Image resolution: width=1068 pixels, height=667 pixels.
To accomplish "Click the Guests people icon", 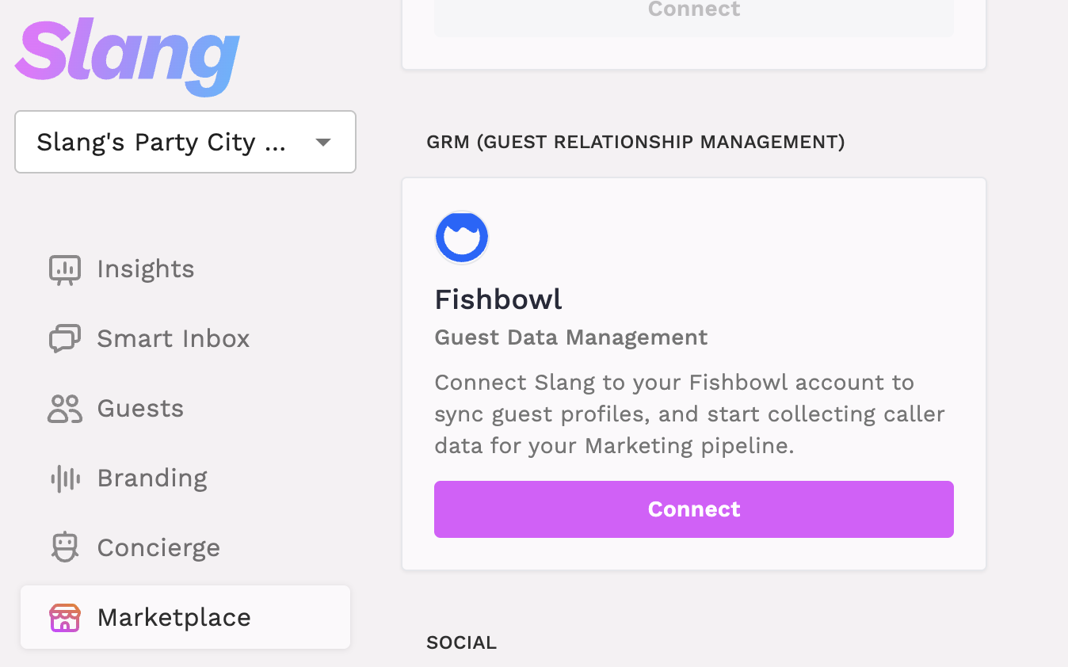I will 65,409.
